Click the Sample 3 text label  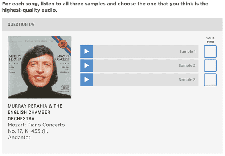187,80
